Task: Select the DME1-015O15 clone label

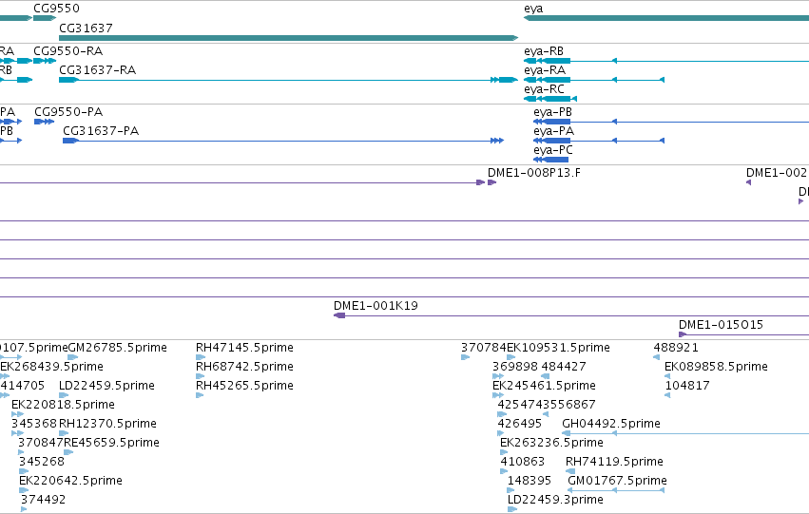Action: pyautogui.click(x=721, y=325)
